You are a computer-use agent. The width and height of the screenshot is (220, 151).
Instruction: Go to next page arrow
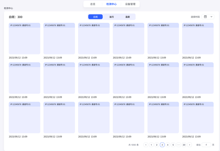pos(189,145)
